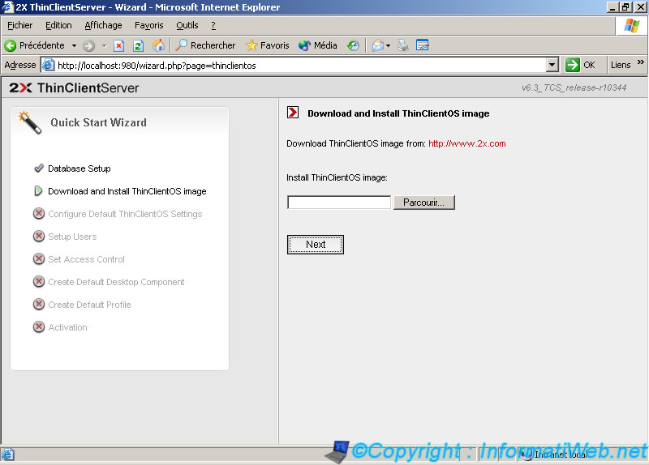This screenshot has height=465, width=649.
Task: Click the current step arrow icon
Action: [38, 191]
